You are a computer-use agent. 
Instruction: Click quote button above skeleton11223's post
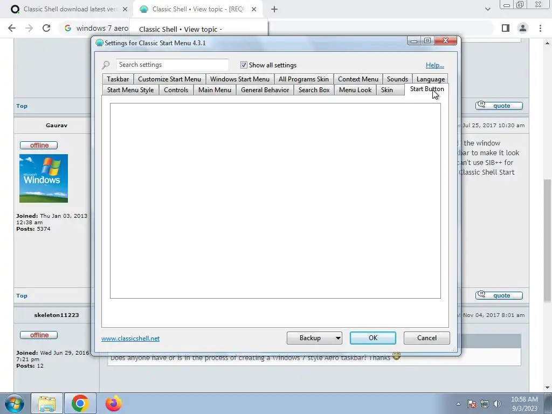499,295
